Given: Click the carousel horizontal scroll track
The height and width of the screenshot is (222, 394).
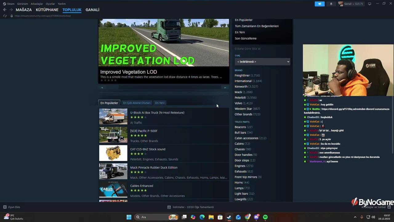Looking at the screenshot, I should [x=163, y=88].
